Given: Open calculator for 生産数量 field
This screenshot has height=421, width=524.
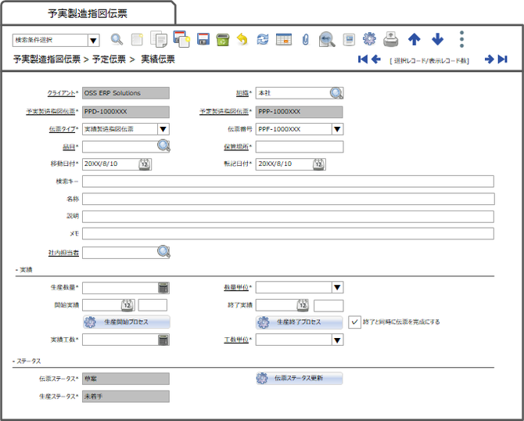Looking at the screenshot, I should tap(163, 287).
